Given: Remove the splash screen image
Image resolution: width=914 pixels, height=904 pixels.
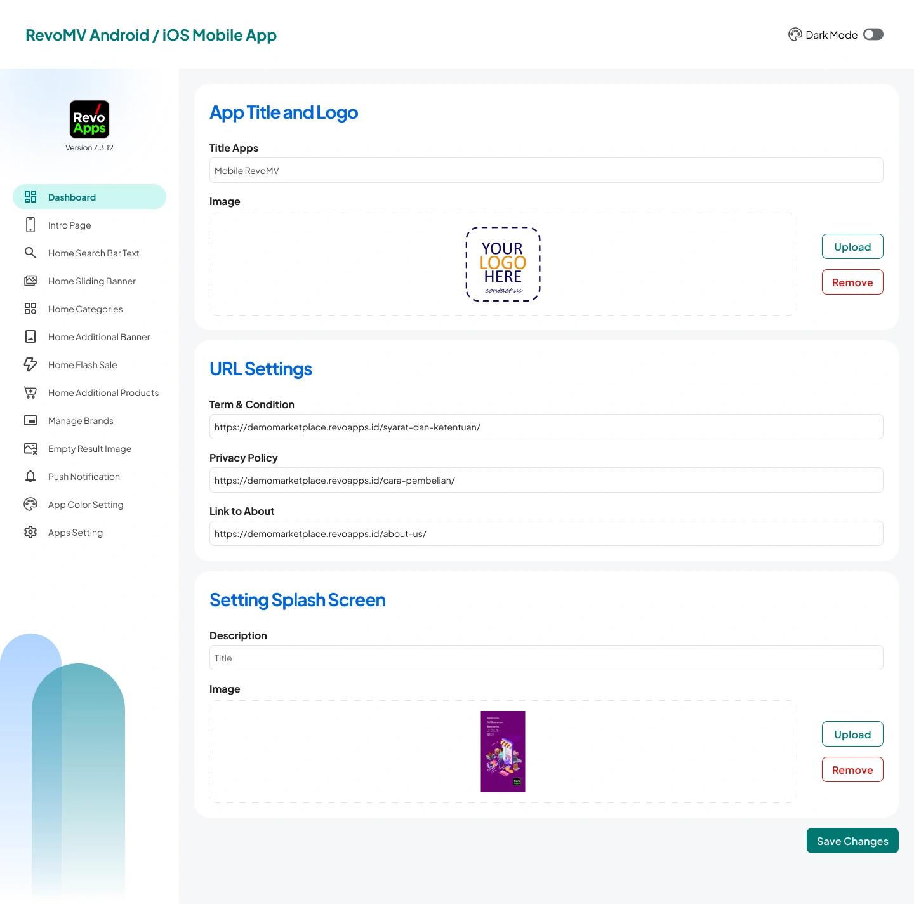Looking at the screenshot, I should [x=852, y=769].
